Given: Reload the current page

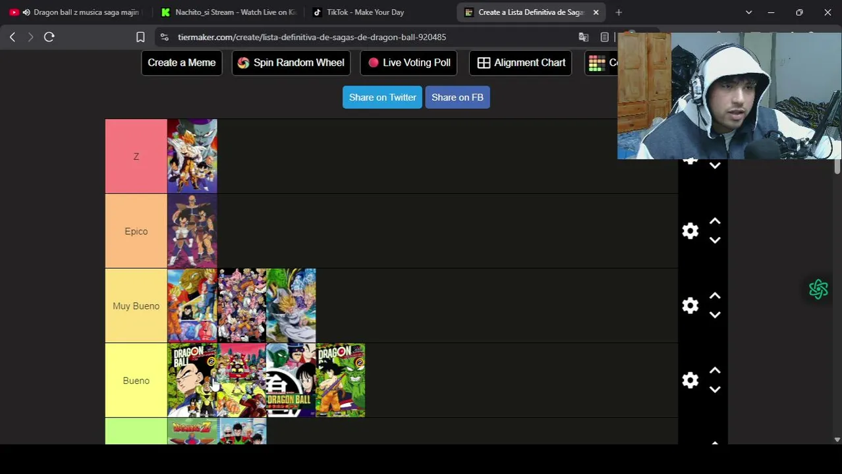Looking at the screenshot, I should [x=49, y=37].
